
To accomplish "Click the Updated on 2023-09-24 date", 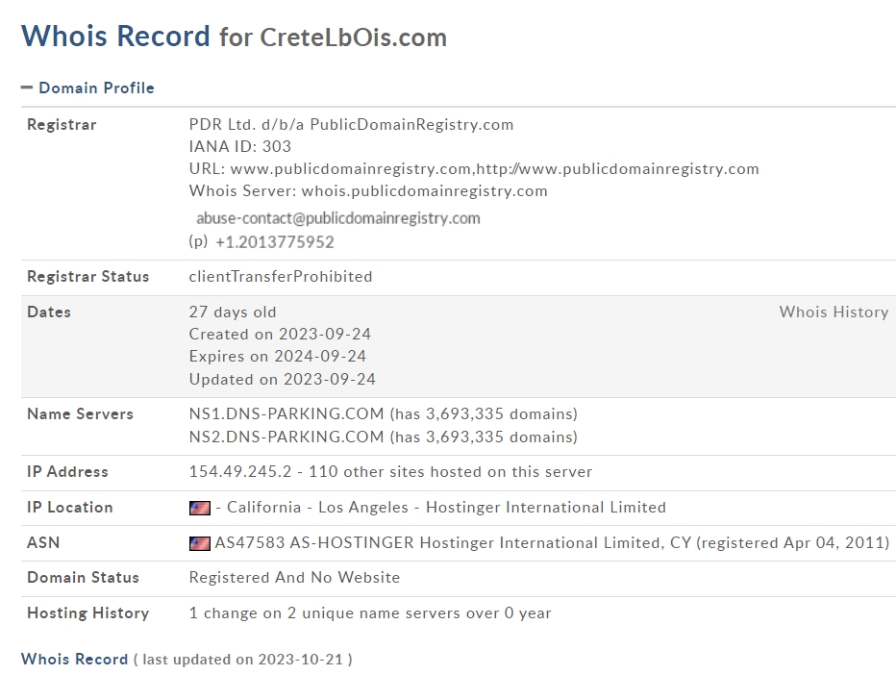I will pos(283,380).
